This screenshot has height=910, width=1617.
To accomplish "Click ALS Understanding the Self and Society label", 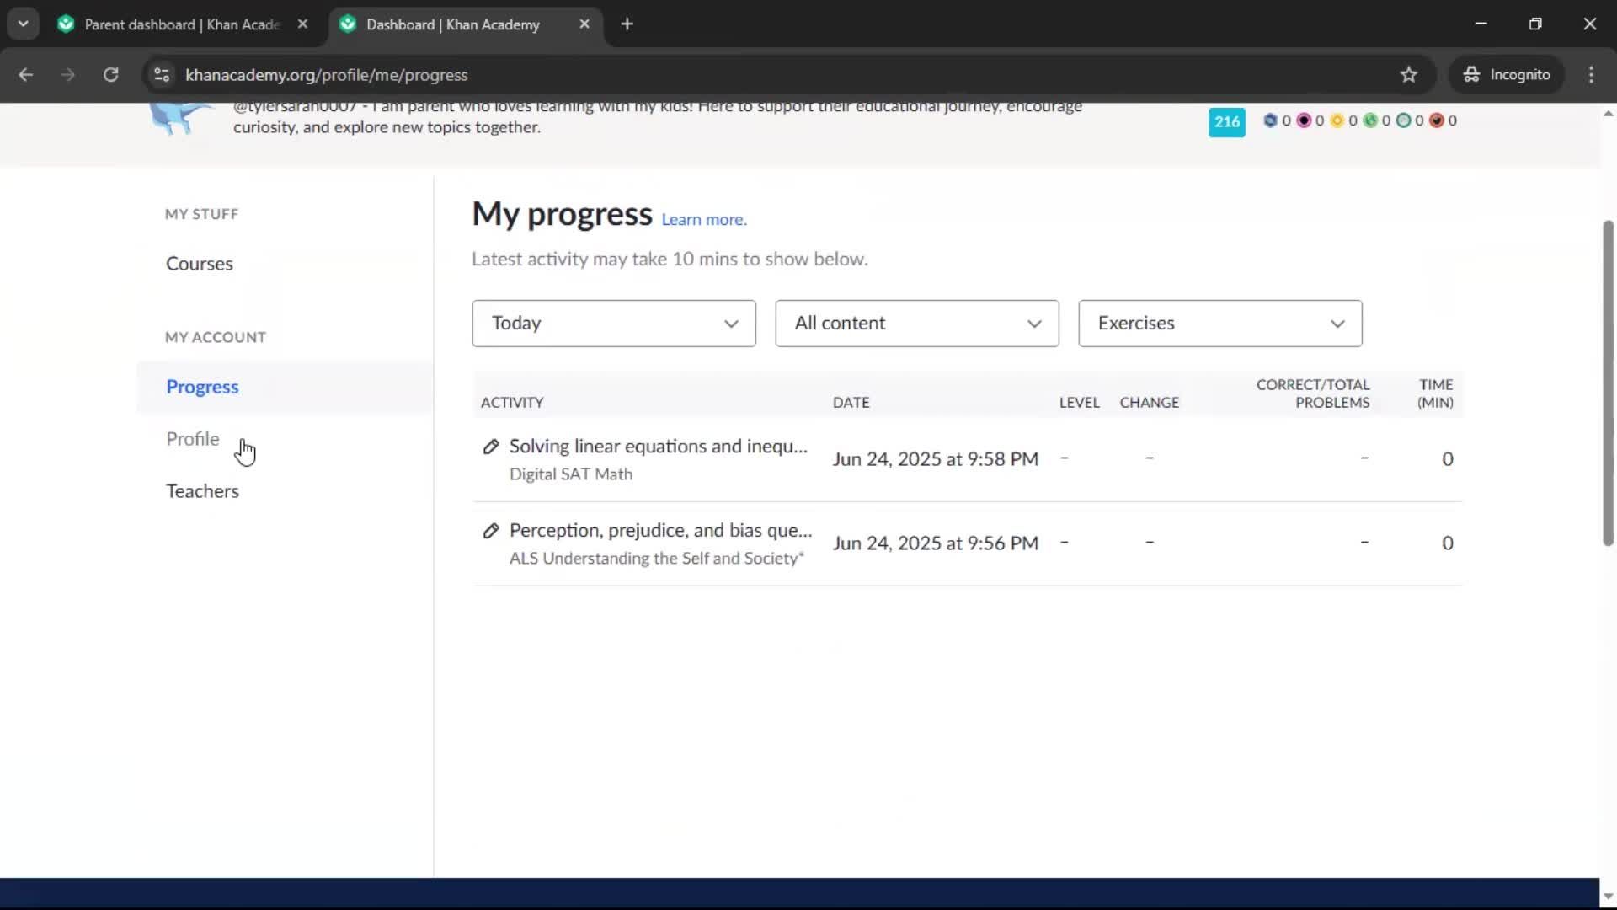I will pos(656,559).
